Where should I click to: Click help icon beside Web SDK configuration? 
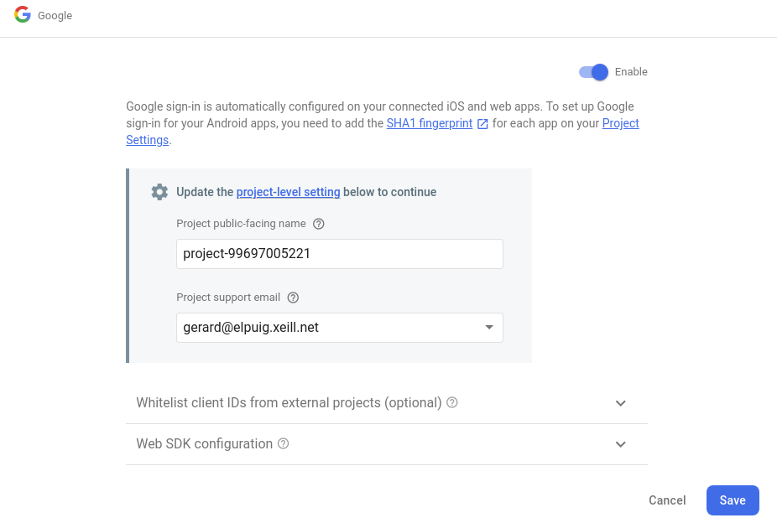(283, 443)
